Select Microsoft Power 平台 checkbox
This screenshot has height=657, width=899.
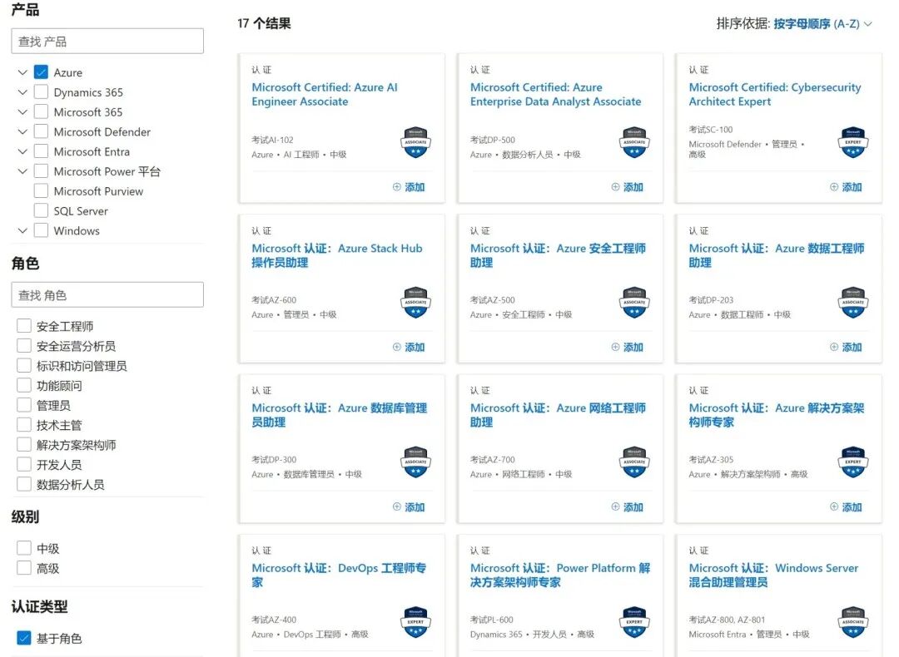pyautogui.click(x=41, y=171)
